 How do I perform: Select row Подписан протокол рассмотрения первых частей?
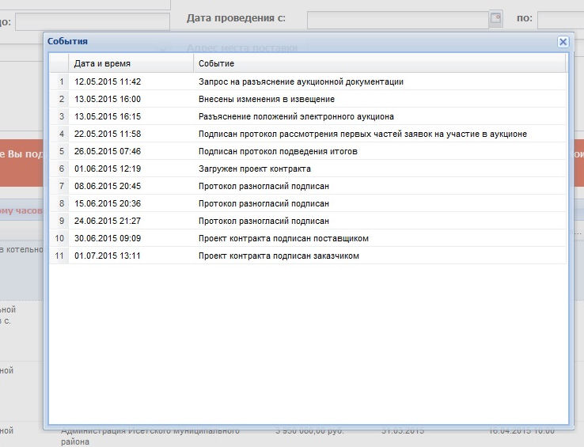362,134
